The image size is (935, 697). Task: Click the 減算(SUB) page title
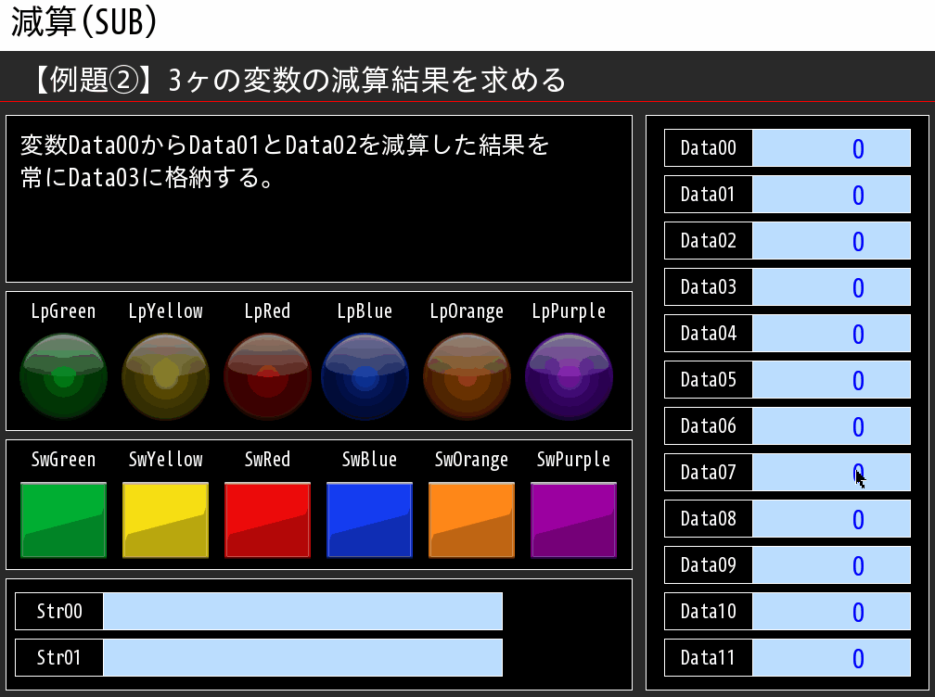click(x=84, y=22)
